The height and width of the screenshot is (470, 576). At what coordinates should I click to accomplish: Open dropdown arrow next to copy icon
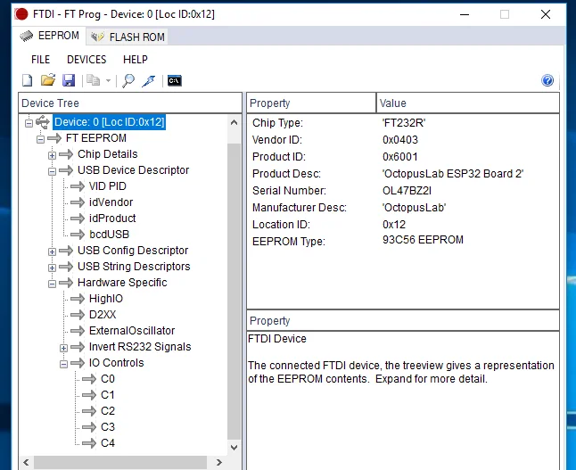tap(108, 80)
